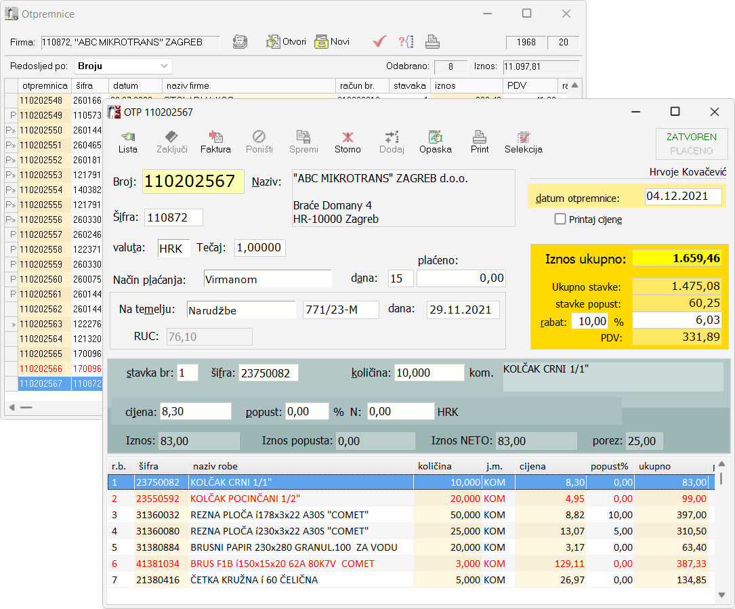Click the Lista toolbar icon
This screenshot has height=609, width=735.
127,142
